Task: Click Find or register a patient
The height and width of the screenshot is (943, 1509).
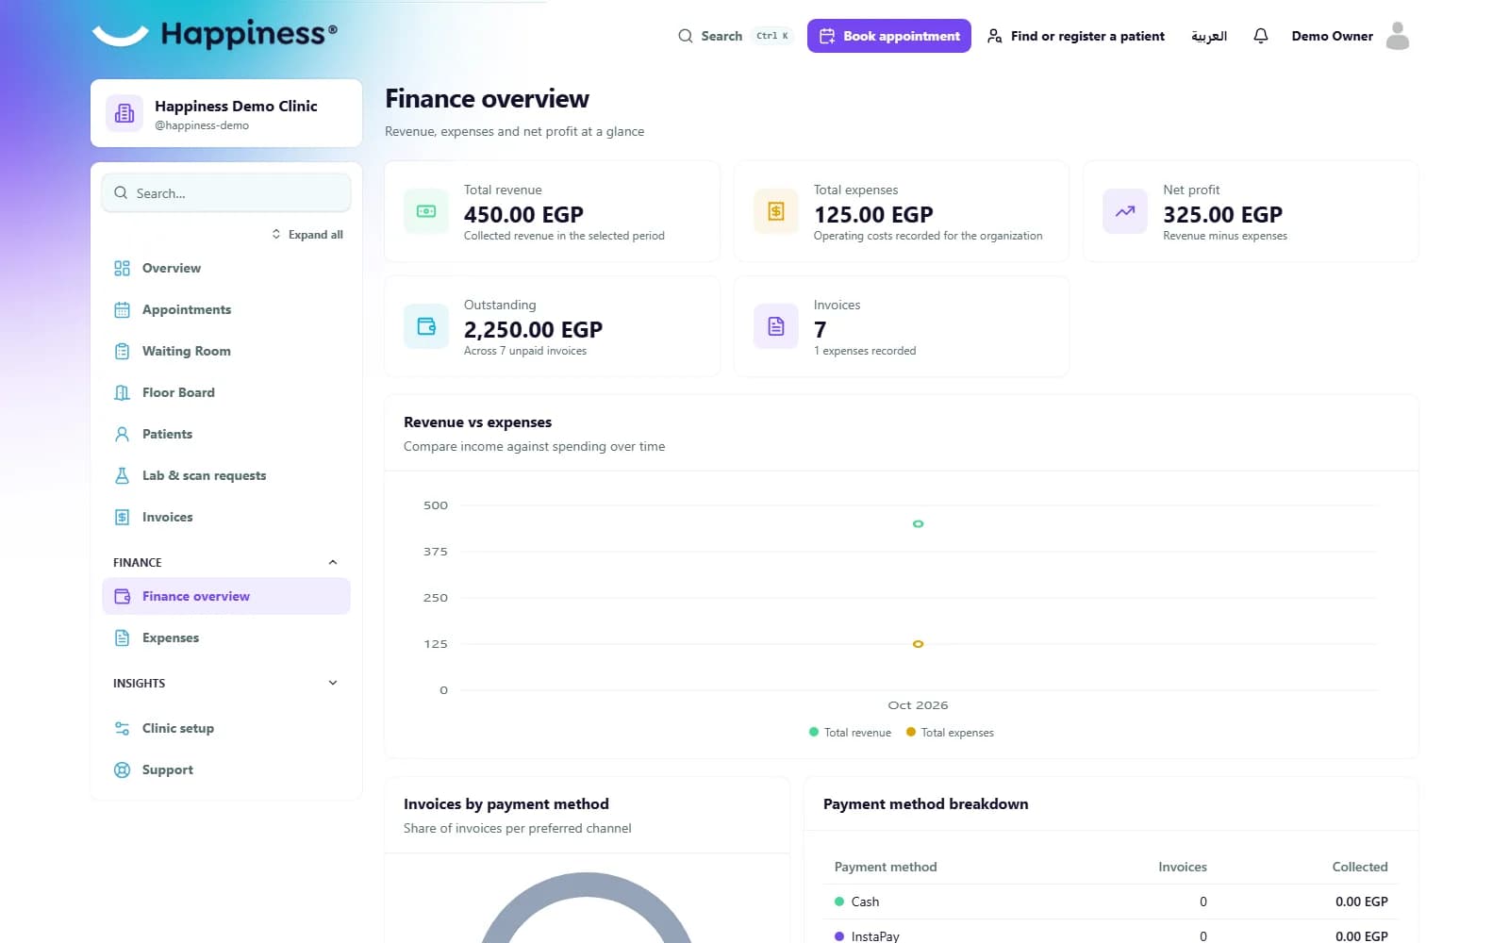Action: pyautogui.click(x=1075, y=36)
